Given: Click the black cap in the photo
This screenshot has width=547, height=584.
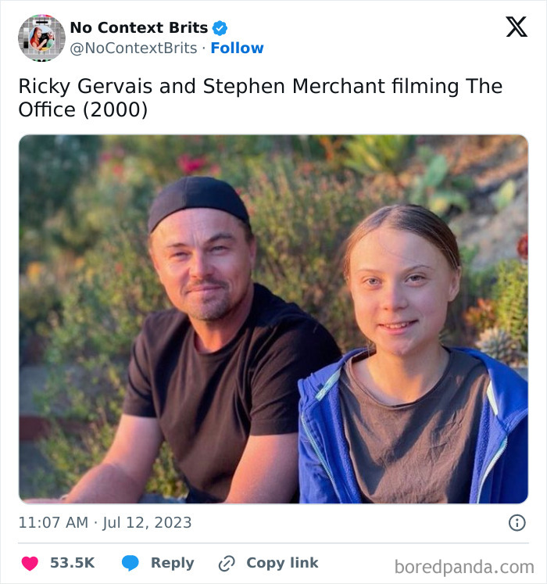Looking at the screenshot, I should click(x=198, y=199).
